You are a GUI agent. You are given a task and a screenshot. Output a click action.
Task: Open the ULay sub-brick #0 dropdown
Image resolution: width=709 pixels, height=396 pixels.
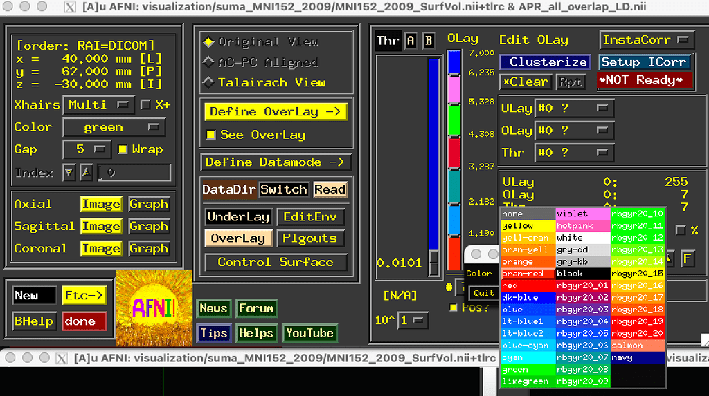(574, 109)
